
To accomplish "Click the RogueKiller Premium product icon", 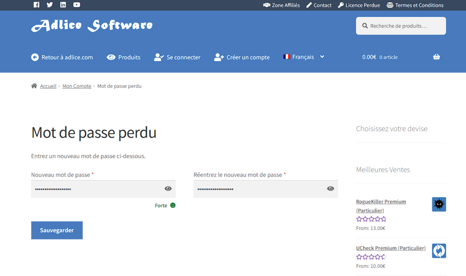I will coord(439,204).
